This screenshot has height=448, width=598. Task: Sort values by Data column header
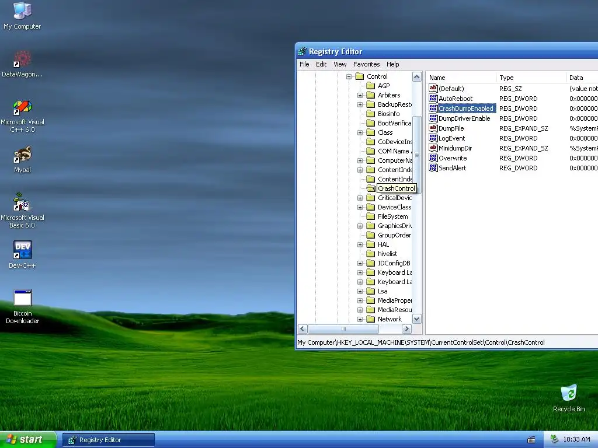pyautogui.click(x=582, y=78)
